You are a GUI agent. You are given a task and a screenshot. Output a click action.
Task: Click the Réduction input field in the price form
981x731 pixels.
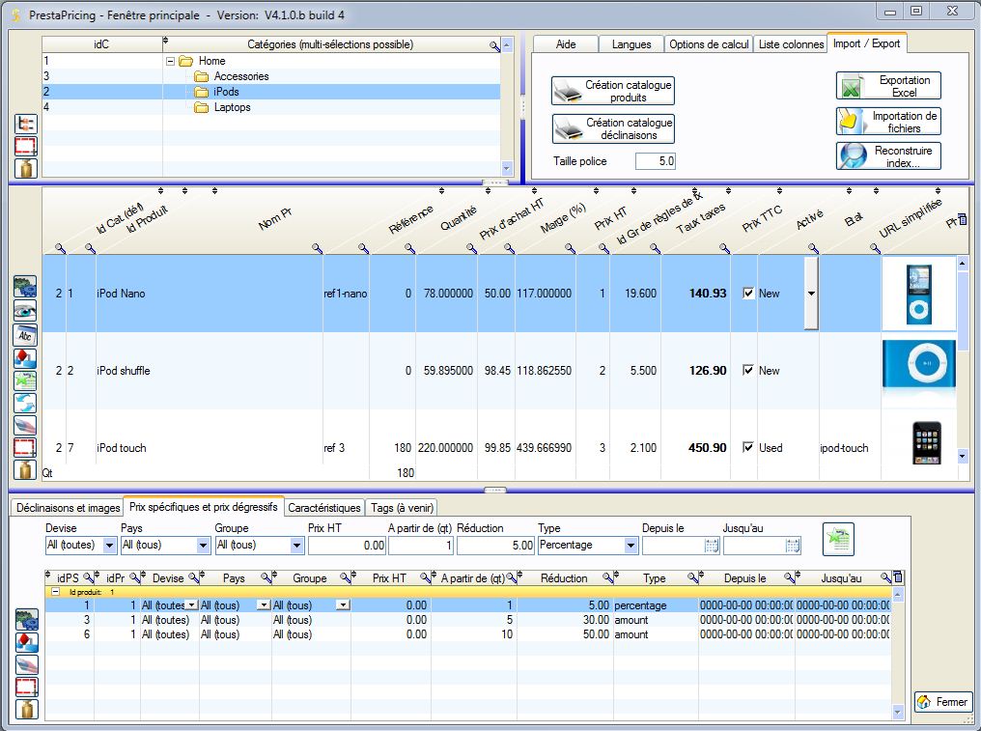click(x=495, y=546)
